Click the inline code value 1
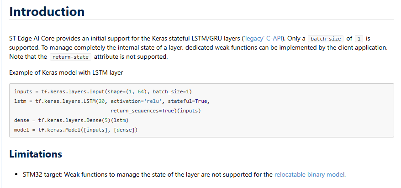 pyautogui.click(x=360, y=39)
